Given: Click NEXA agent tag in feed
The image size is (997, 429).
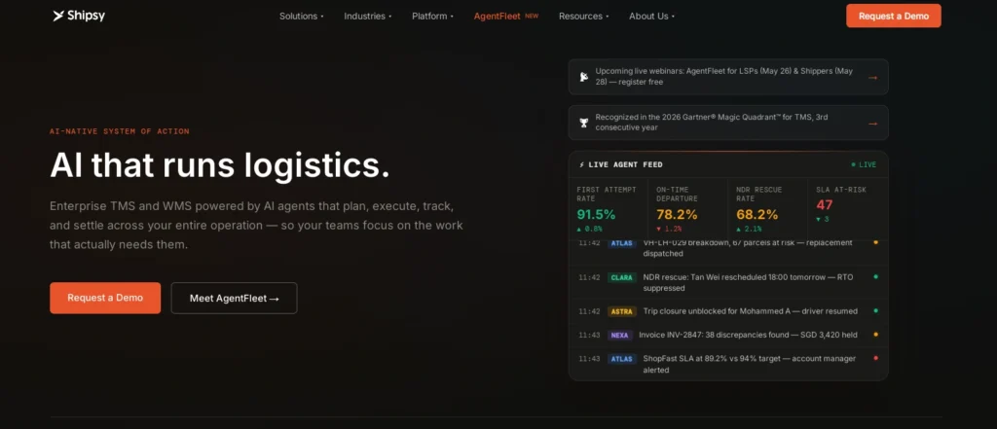Looking at the screenshot, I should click(620, 335).
